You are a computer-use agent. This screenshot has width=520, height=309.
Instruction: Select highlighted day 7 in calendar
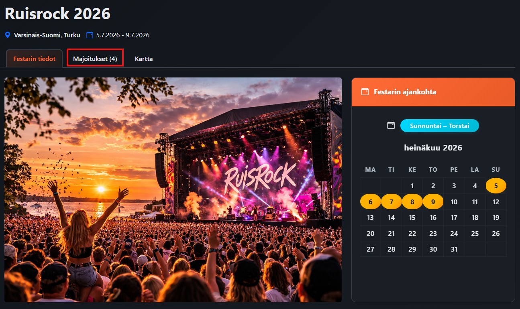tap(391, 202)
